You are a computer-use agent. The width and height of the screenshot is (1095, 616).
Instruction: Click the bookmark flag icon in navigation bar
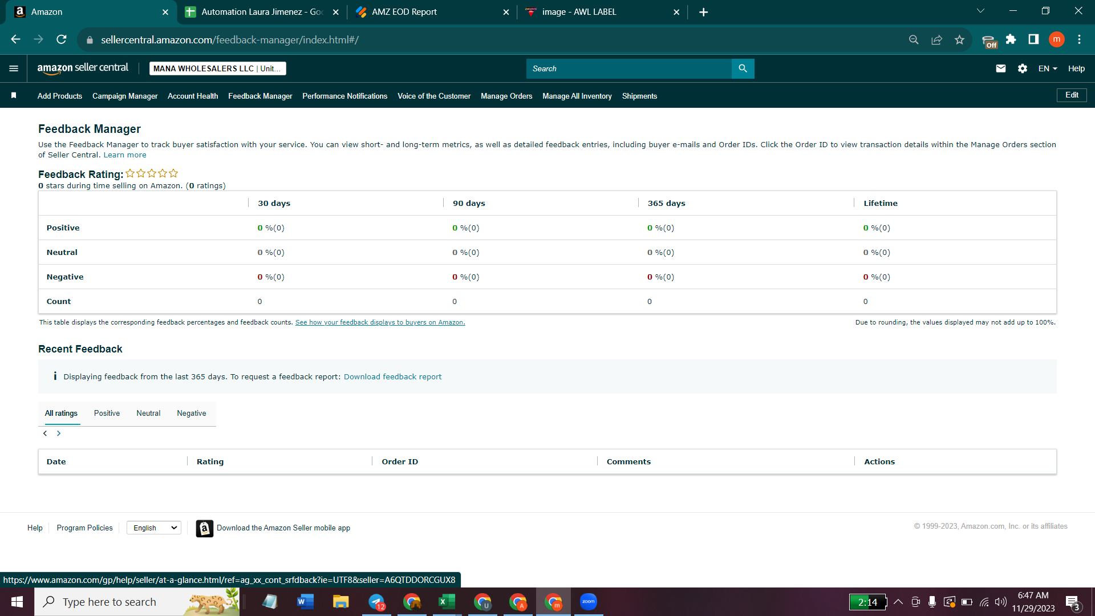coord(14,96)
